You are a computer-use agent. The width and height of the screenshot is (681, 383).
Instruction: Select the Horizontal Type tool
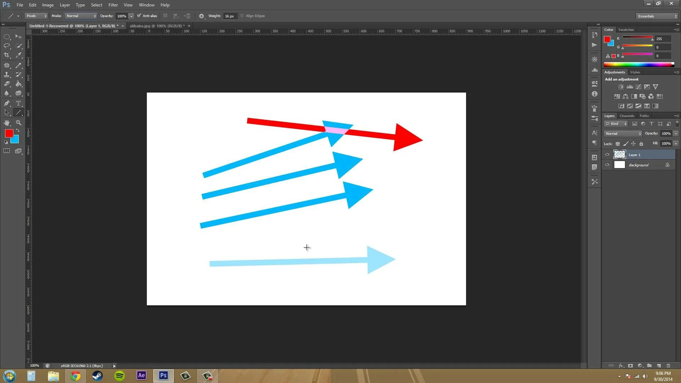18,103
